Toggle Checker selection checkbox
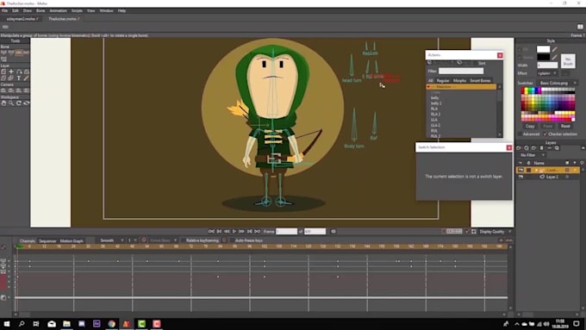 tap(545, 134)
